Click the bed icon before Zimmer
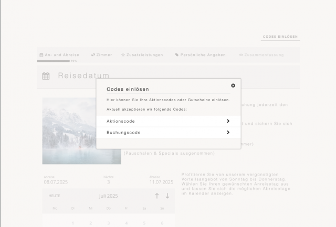 point(93,55)
